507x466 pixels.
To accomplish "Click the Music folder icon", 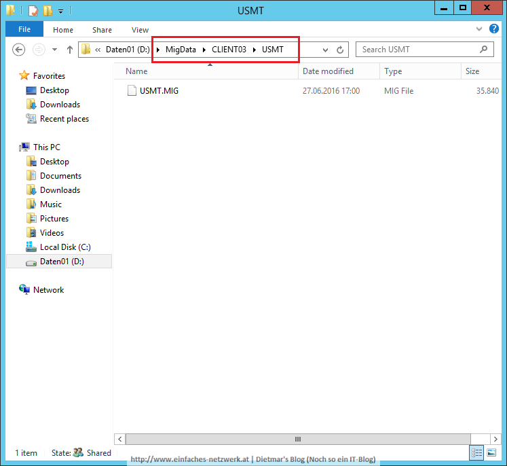I will [x=31, y=204].
